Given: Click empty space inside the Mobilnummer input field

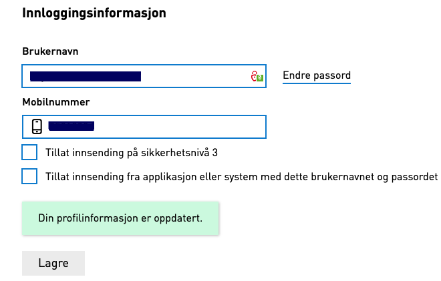Looking at the screenshot, I should pyautogui.click(x=180, y=126).
